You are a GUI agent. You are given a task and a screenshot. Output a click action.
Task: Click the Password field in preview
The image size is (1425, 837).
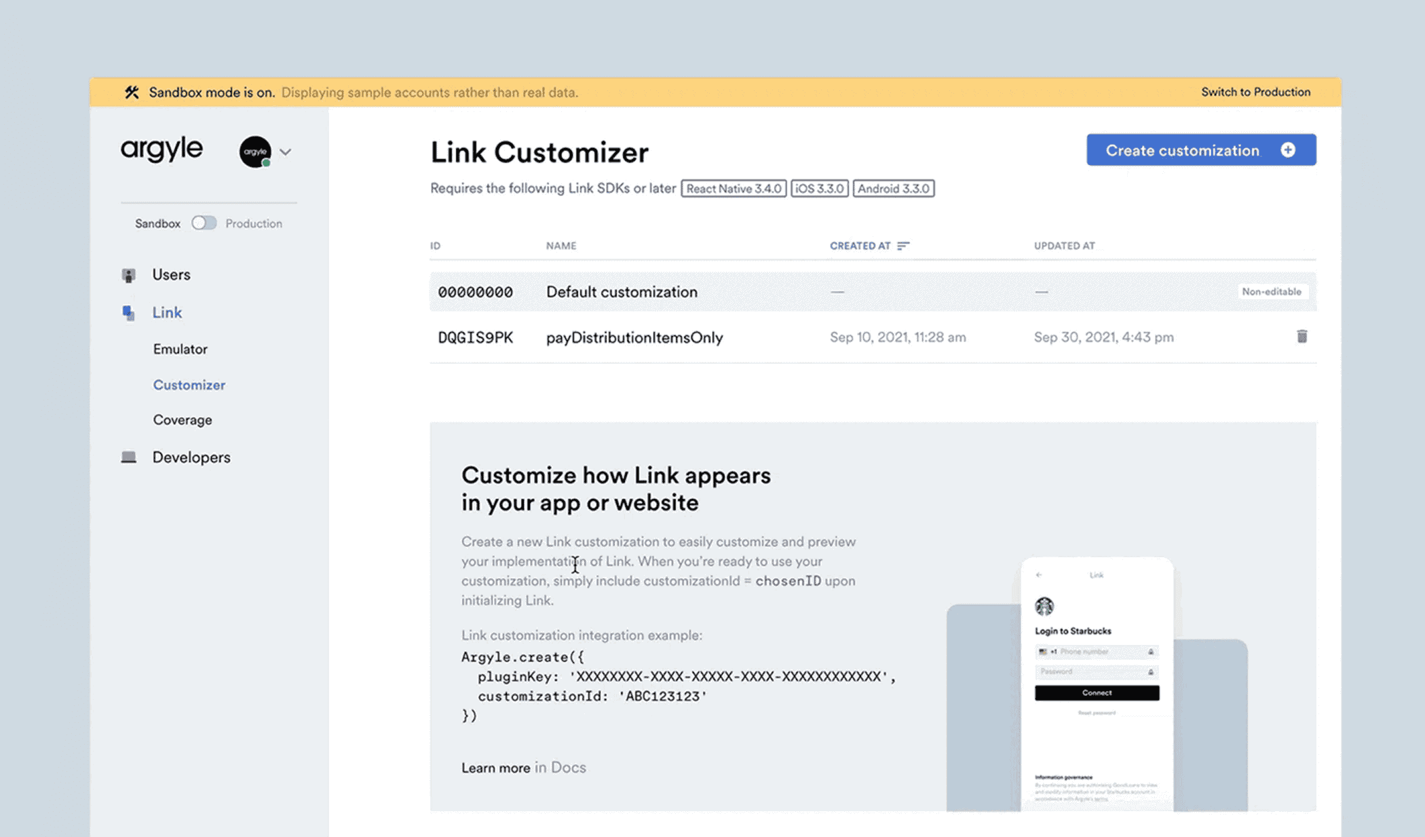tap(1097, 672)
